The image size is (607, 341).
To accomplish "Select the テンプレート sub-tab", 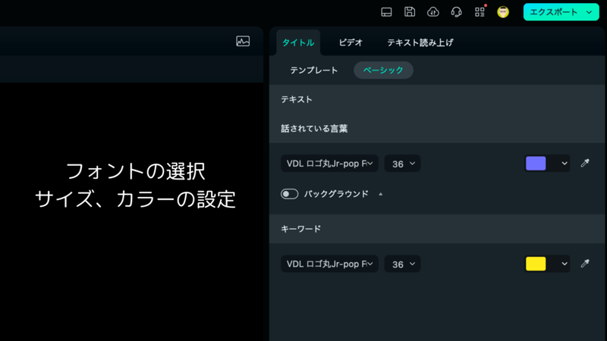I will [314, 70].
